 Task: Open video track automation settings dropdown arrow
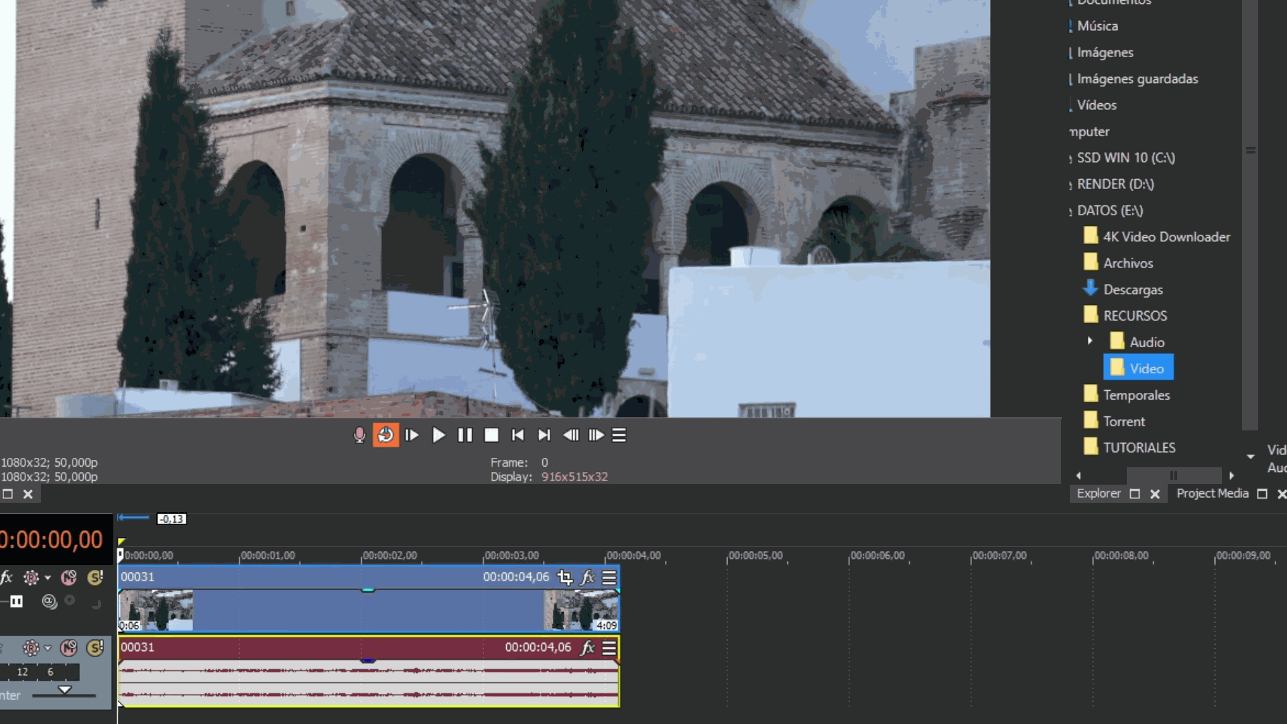click(x=48, y=577)
